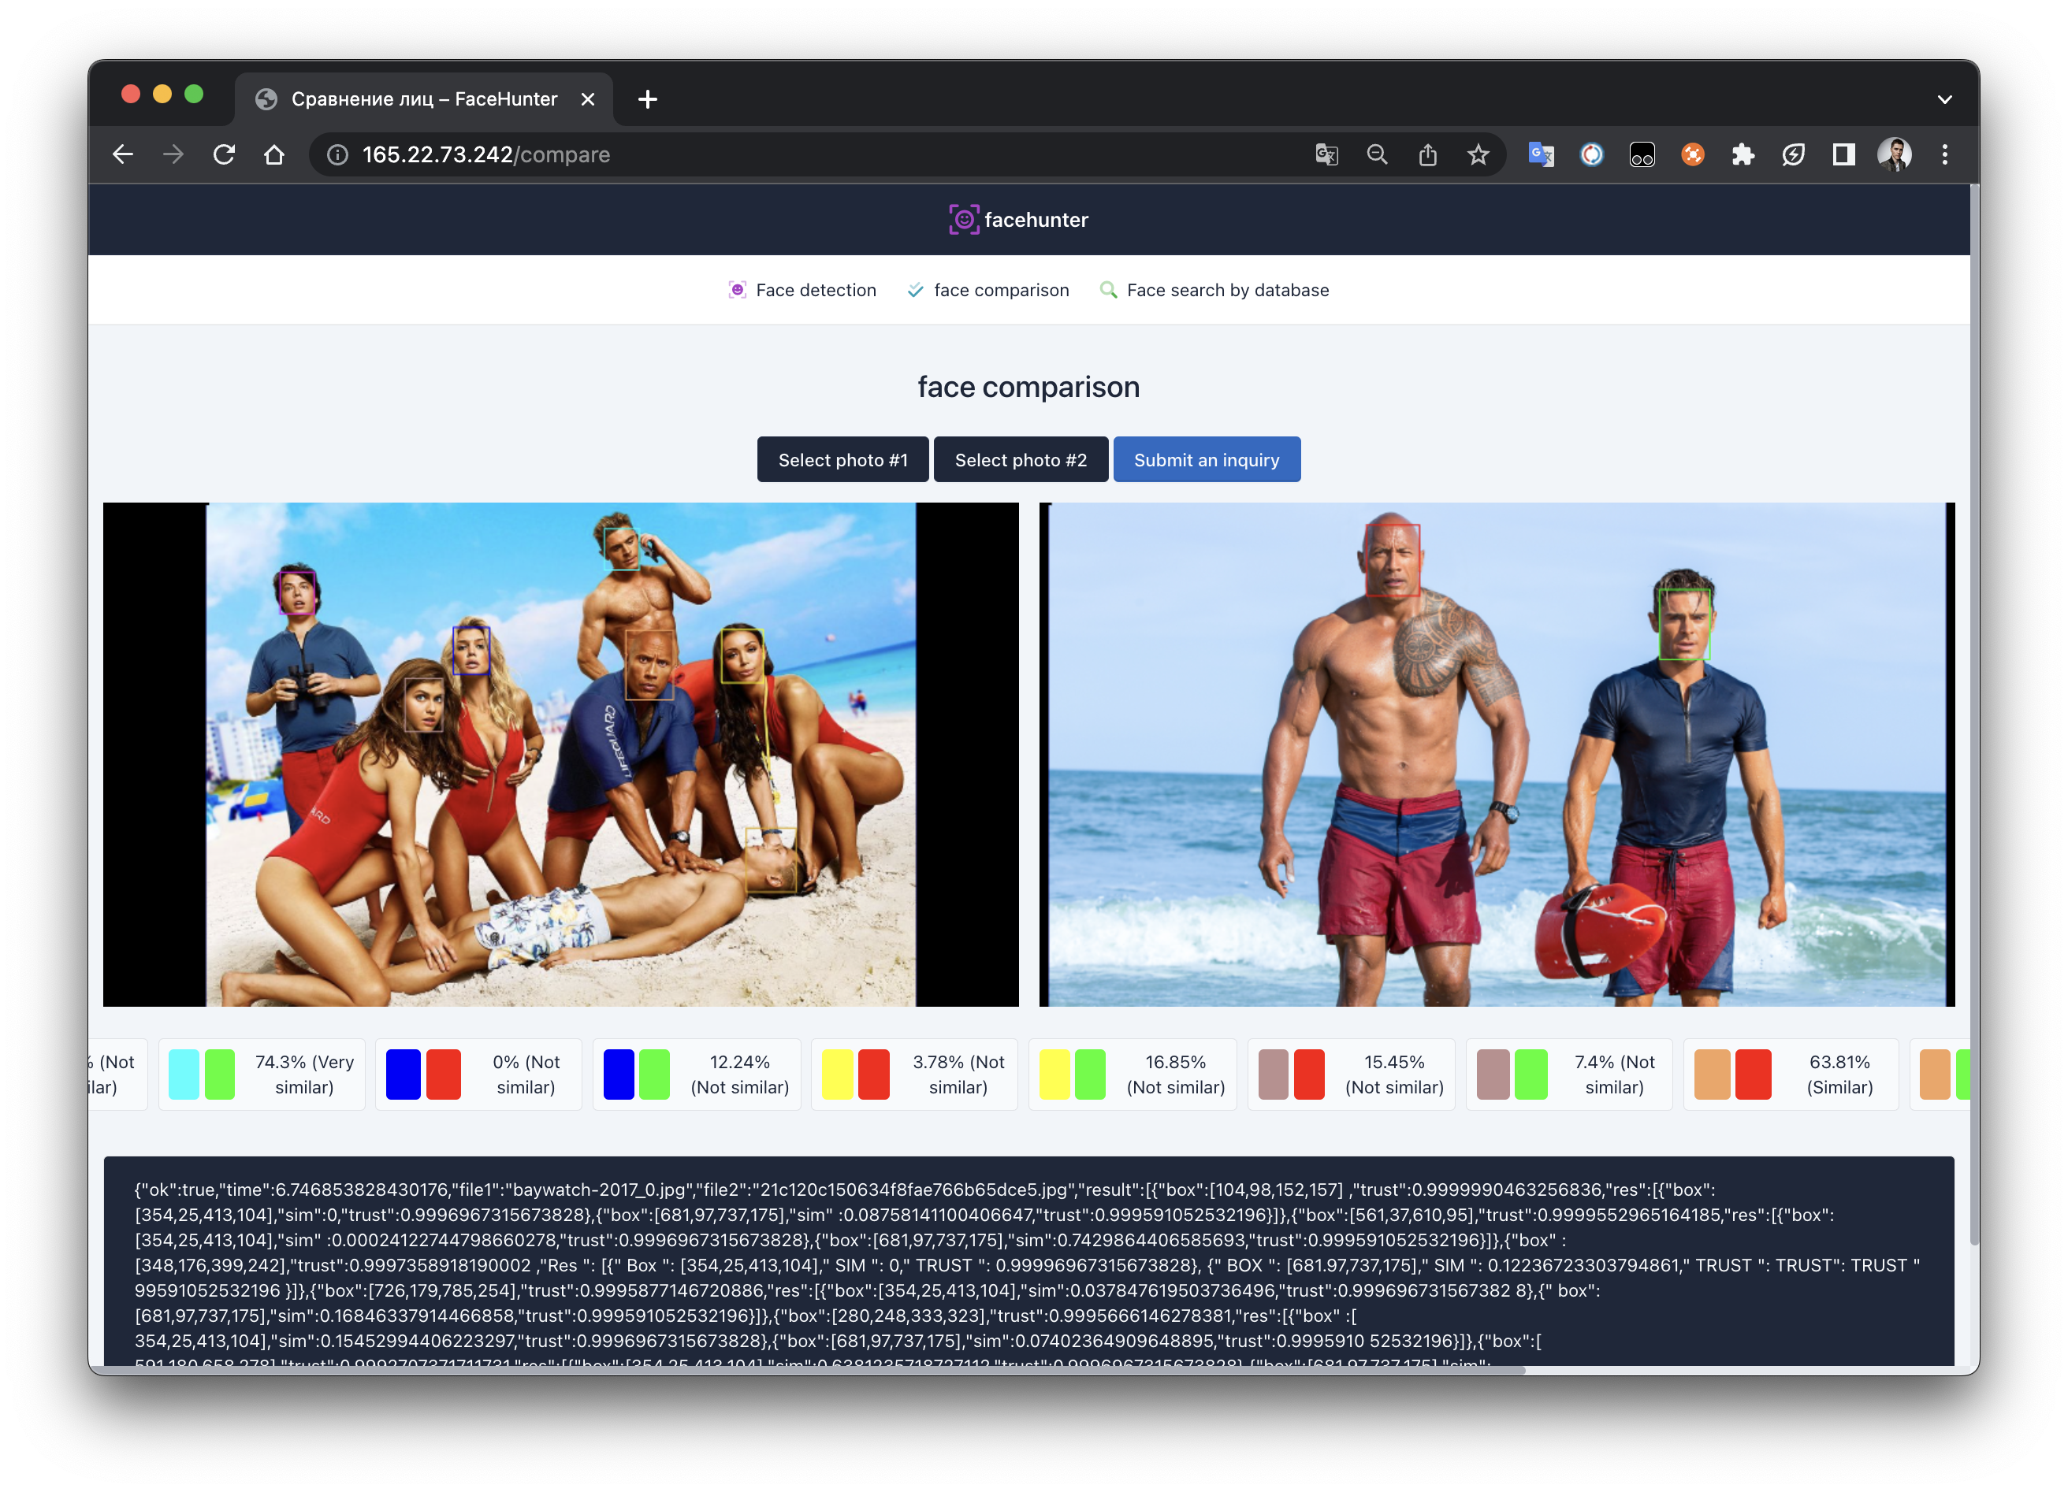Open the Chrome profile avatar

[1895, 155]
